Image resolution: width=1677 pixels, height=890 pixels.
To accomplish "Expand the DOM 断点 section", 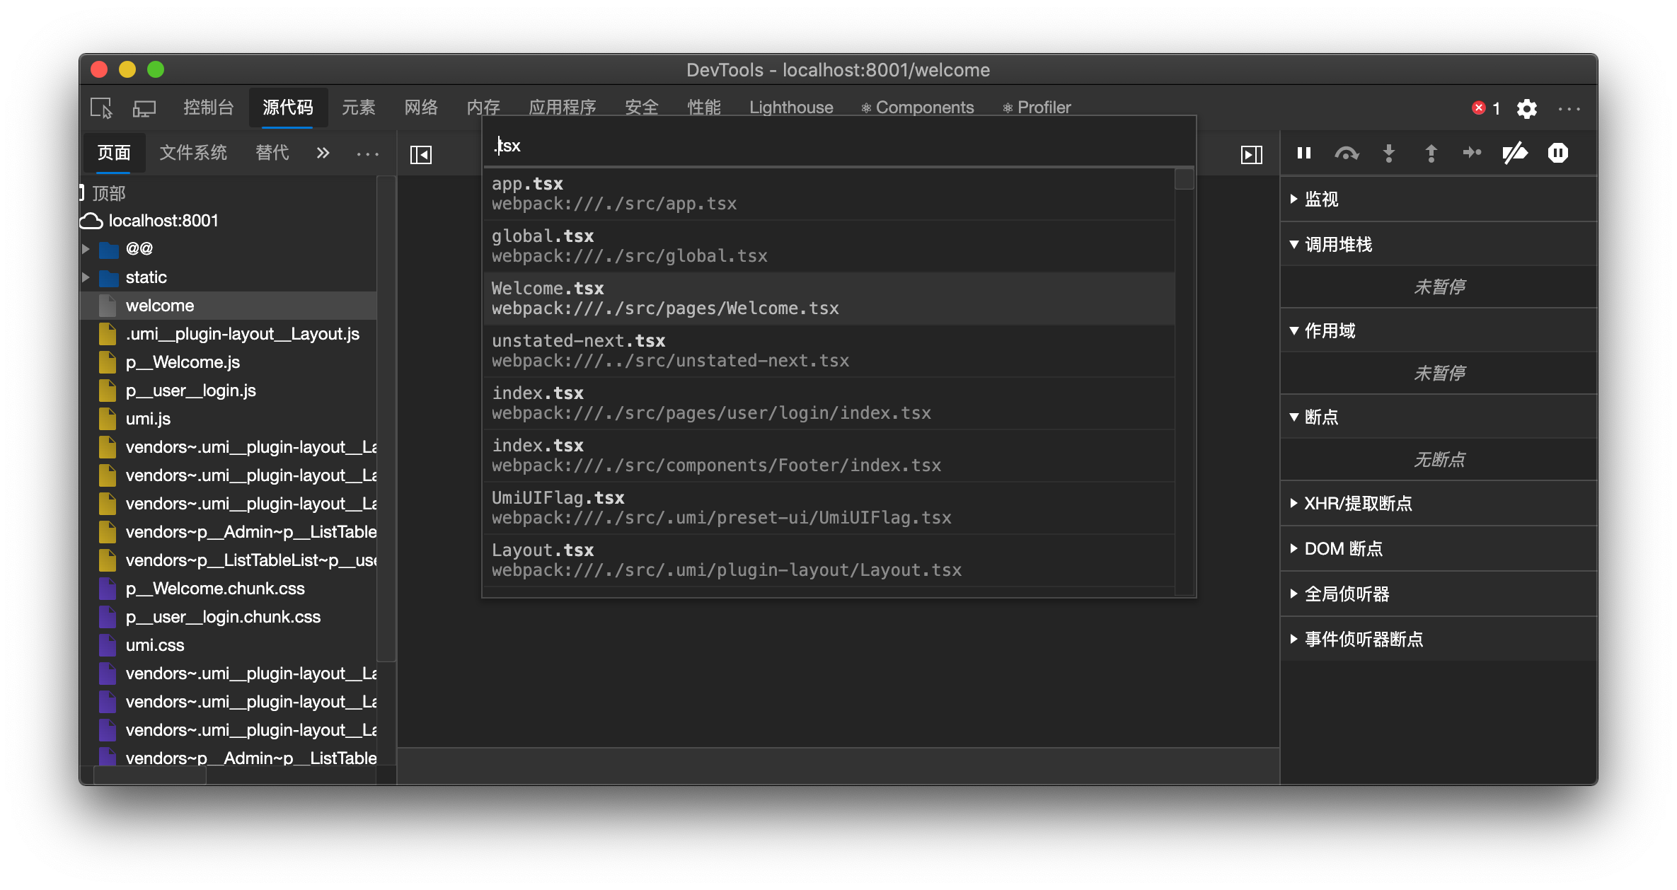I will click(x=1342, y=548).
